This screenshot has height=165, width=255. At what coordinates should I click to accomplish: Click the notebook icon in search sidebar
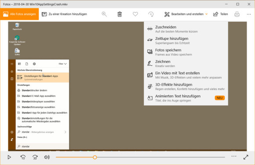(x=12, y=79)
